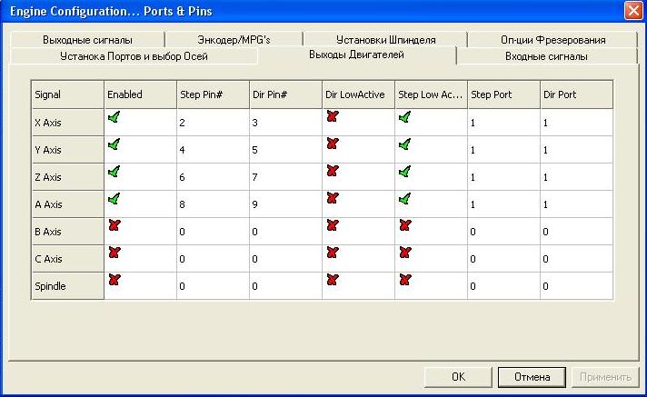Select X Axis Step Pin# cell
This screenshot has height=397, width=647.
pos(213,123)
